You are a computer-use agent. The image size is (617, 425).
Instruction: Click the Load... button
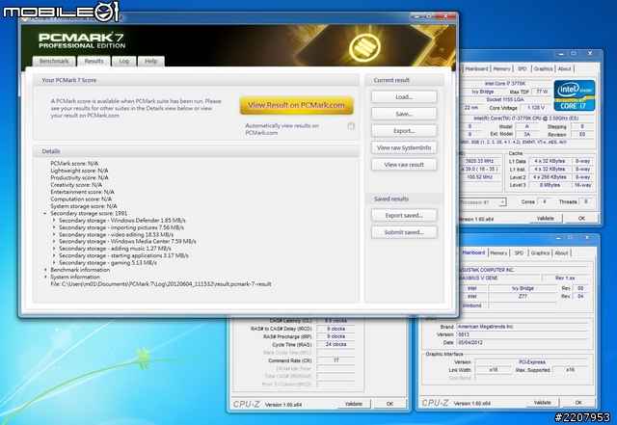(x=404, y=96)
